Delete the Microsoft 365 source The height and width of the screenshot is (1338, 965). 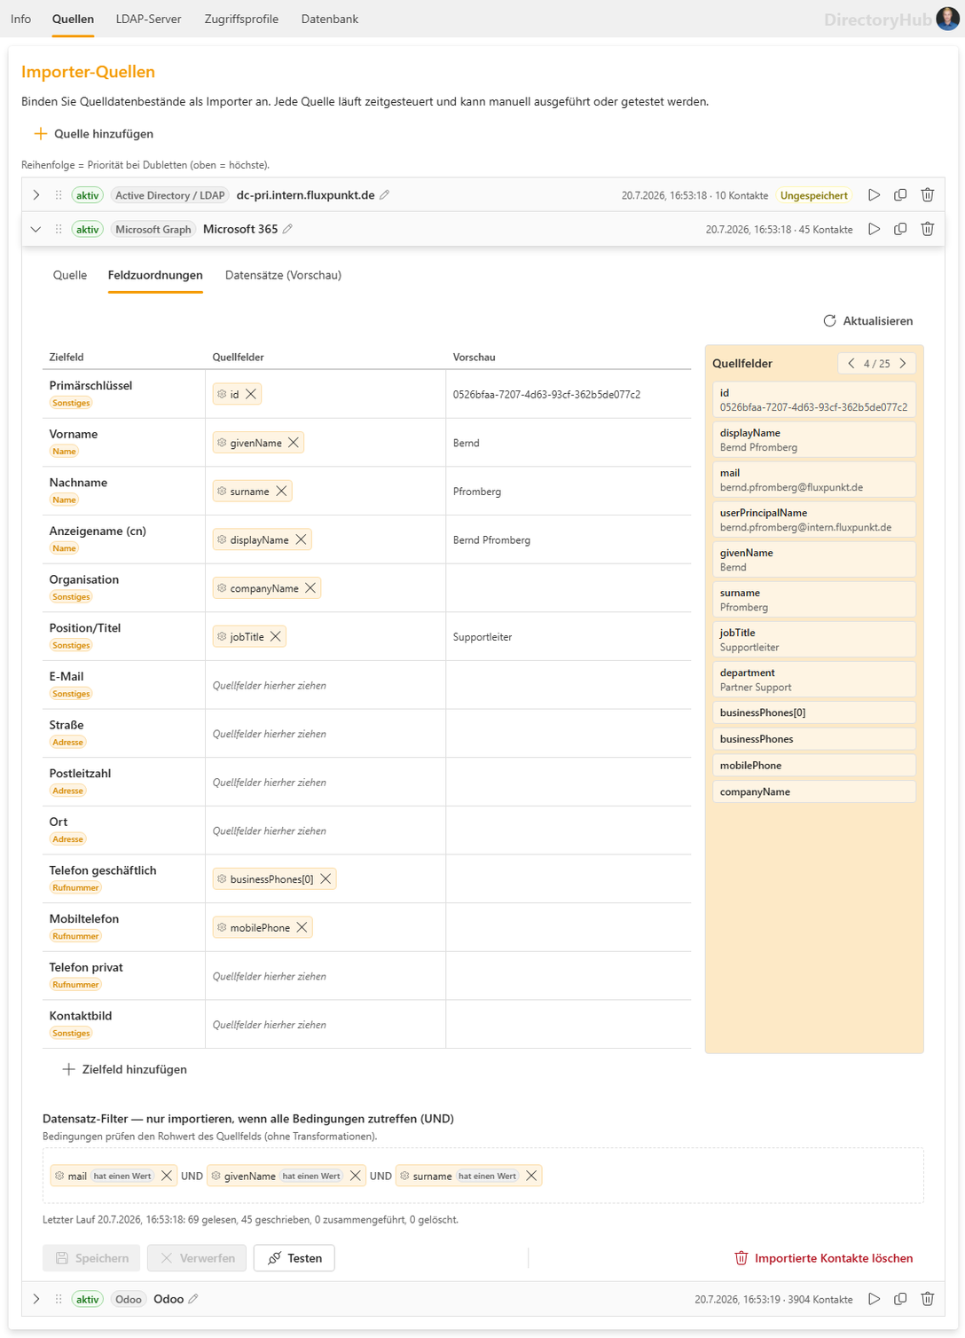click(928, 229)
